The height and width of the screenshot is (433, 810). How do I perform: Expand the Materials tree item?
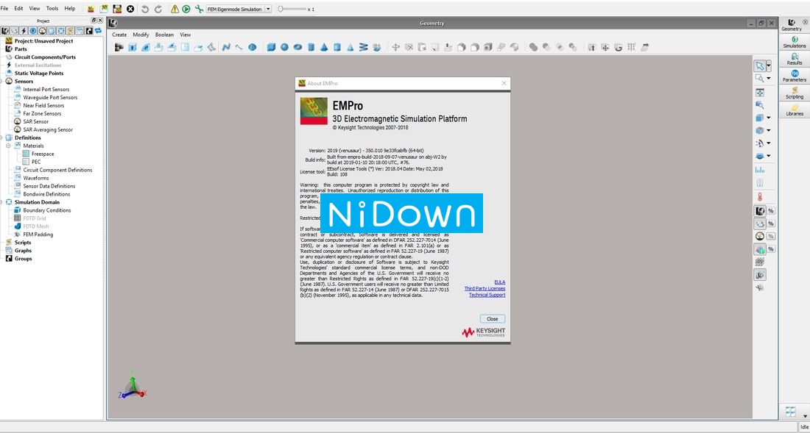click(8, 146)
